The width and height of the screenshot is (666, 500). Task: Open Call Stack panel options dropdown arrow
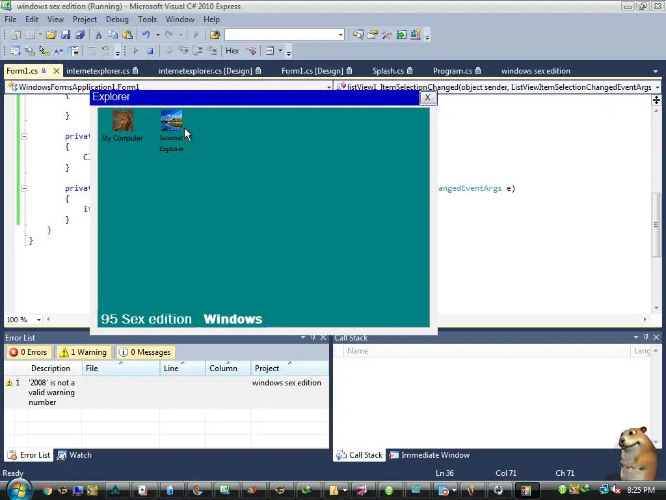(x=636, y=337)
